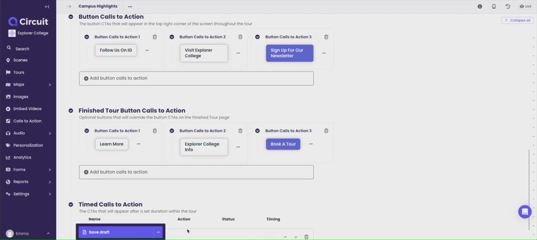The image size is (537, 240).
Task: Collapse the first section's Button Calls to Action 2 card
Action: [x=172, y=37]
